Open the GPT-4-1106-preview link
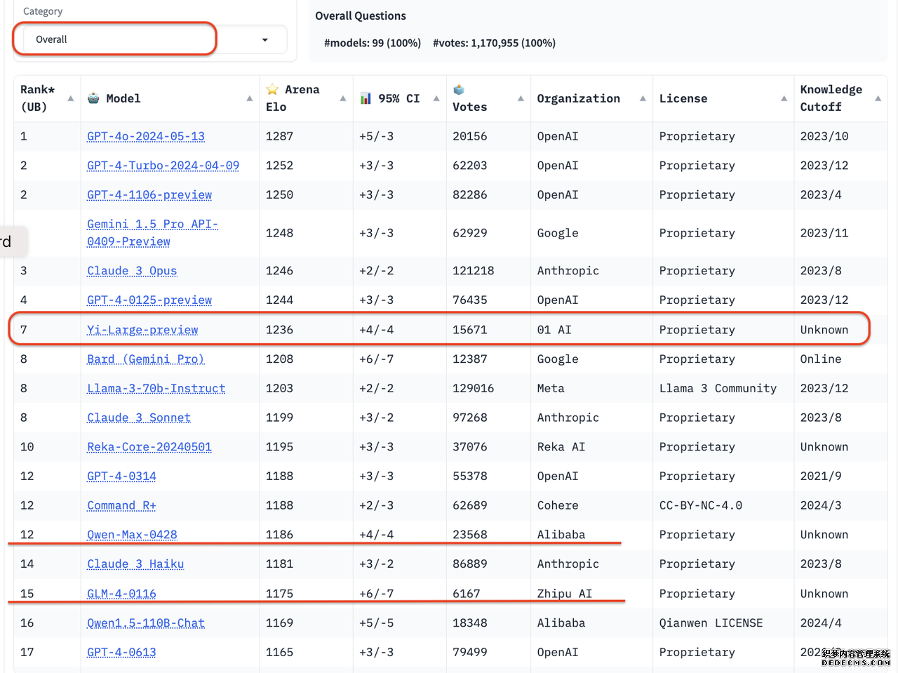This screenshot has width=898, height=673. pyautogui.click(x=149, y=195)
